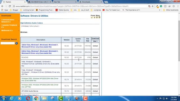
Task: Click Global for the README row
Action: [95, 57]
